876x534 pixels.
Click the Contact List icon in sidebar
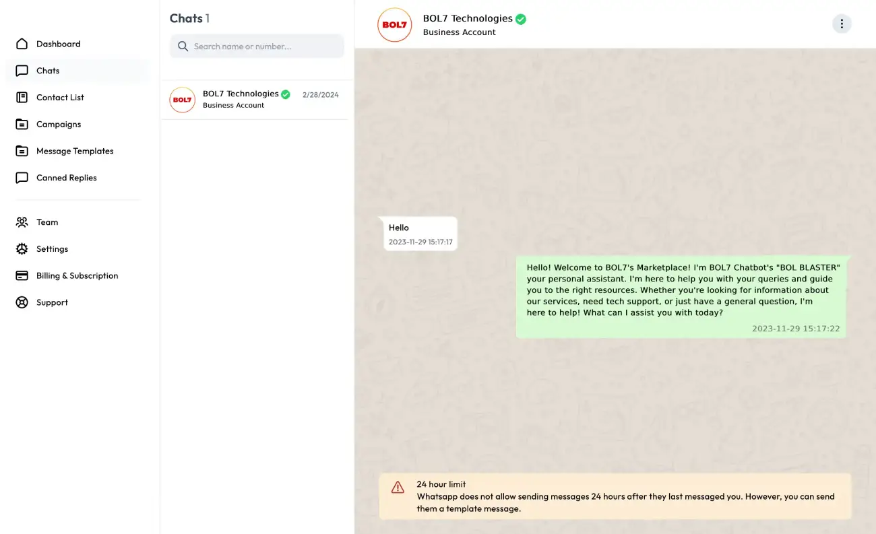click(22, 98)
